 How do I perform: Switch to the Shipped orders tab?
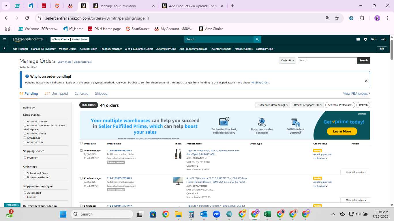pos(101,94)
